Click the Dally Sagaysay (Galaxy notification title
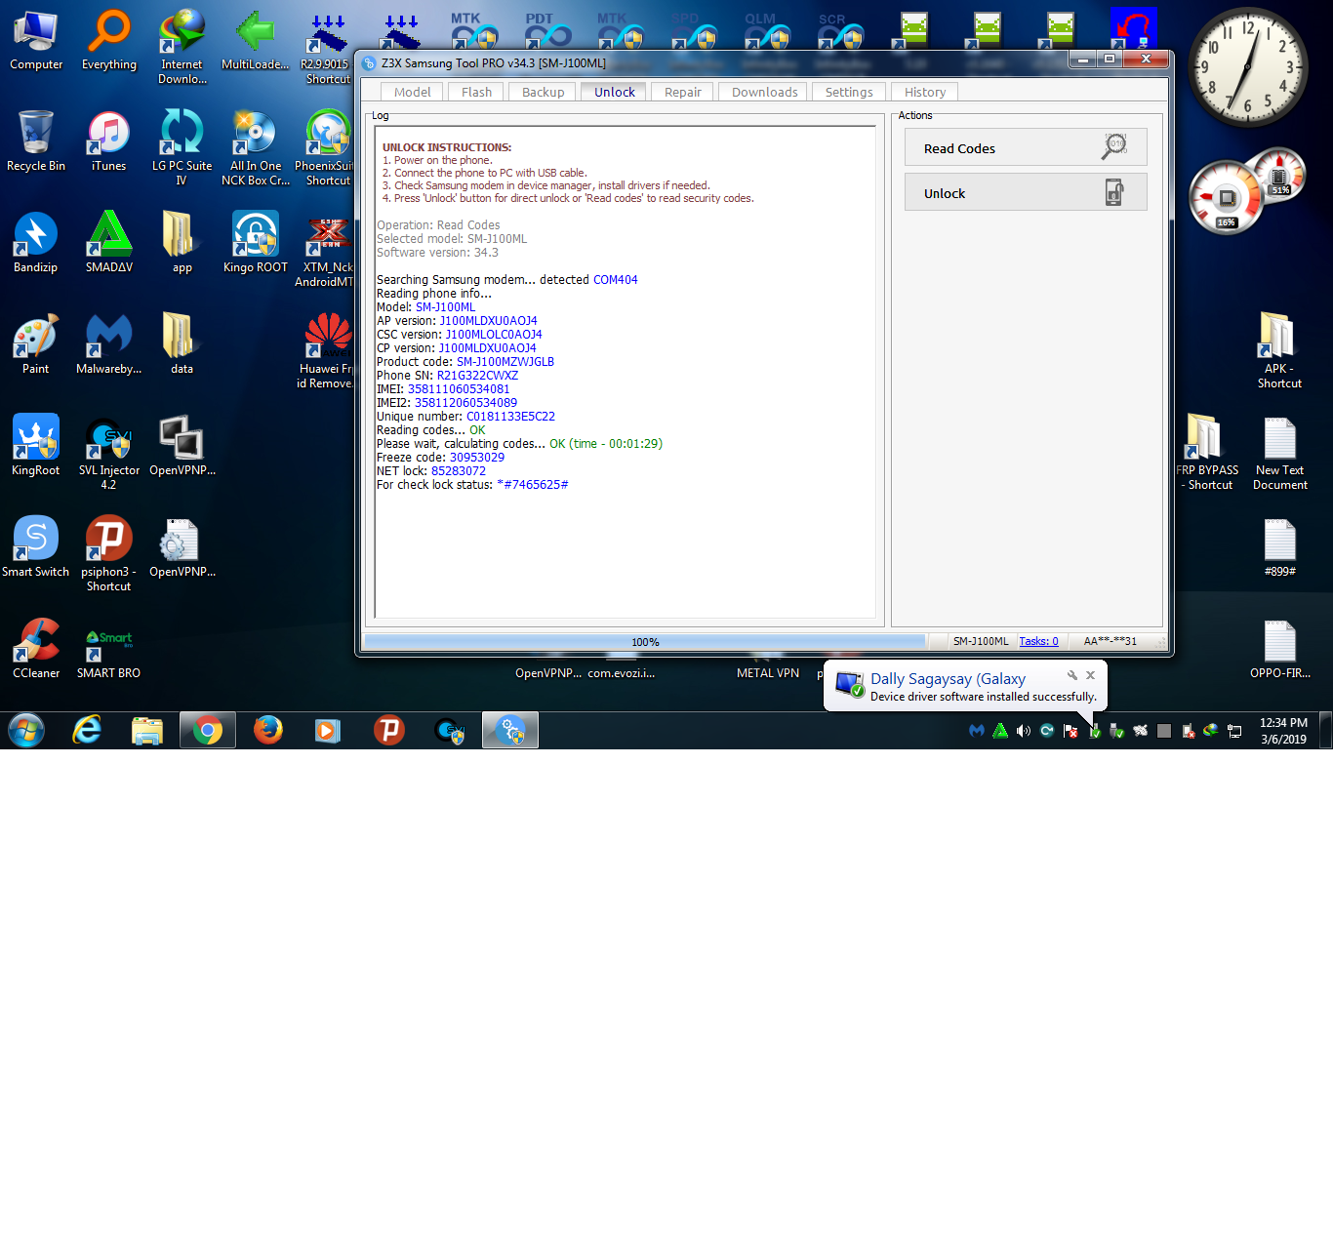The height and width of the screenshot is (1247, 1333). tap(948, 679)
